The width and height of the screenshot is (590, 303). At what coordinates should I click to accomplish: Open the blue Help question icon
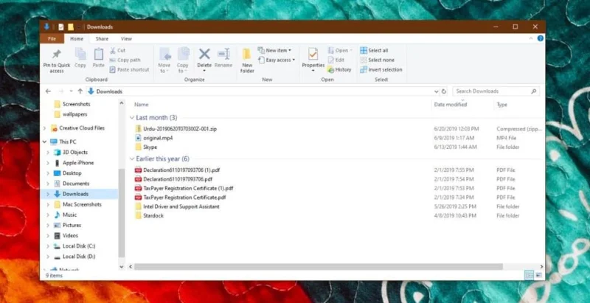pos(541,38)
